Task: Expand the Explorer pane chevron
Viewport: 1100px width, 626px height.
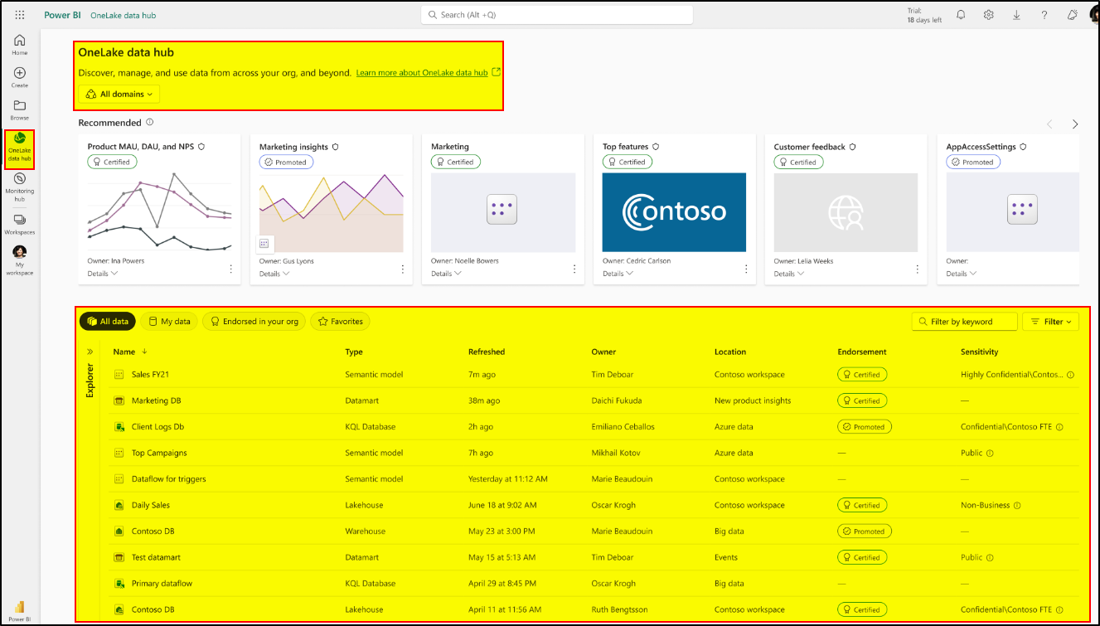Action: click(x=90, y=352)
